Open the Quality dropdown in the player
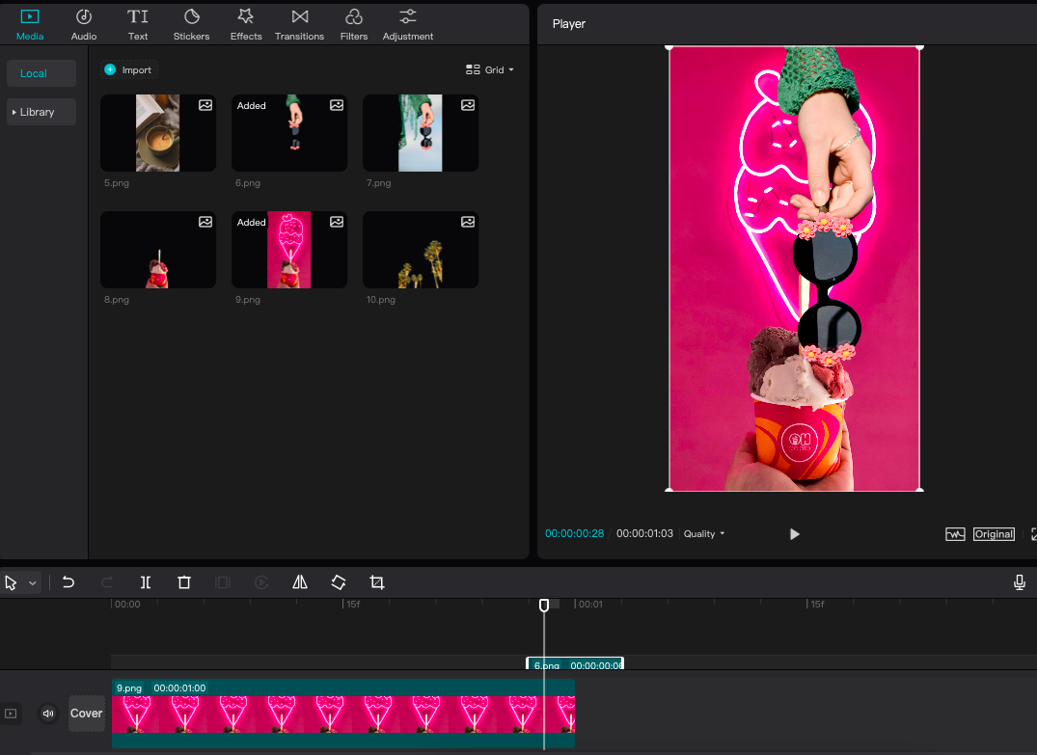This screenshot has height=755, width=1037. click(x=703, y=533)
